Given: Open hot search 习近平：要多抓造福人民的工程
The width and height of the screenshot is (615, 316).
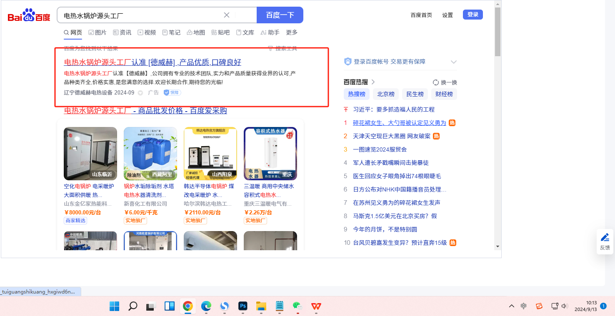Looking at the screenshot, I should (x=394, y=109).
